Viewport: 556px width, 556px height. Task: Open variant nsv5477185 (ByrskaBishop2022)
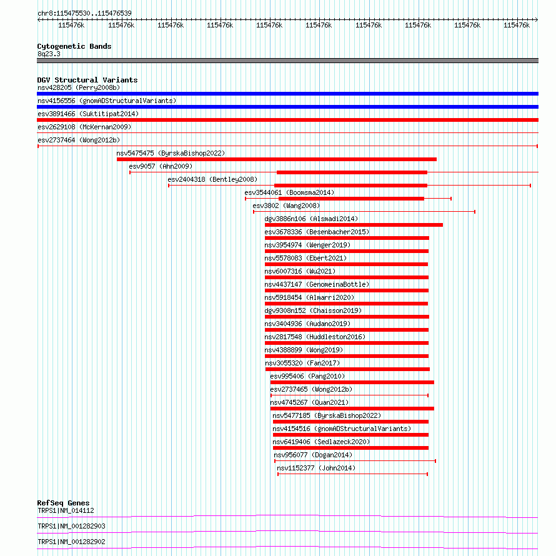(x=327, y=415)
